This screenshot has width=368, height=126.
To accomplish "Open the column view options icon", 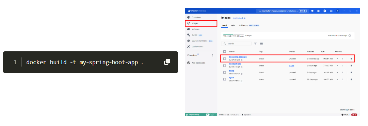I will (x=262, y=44).
